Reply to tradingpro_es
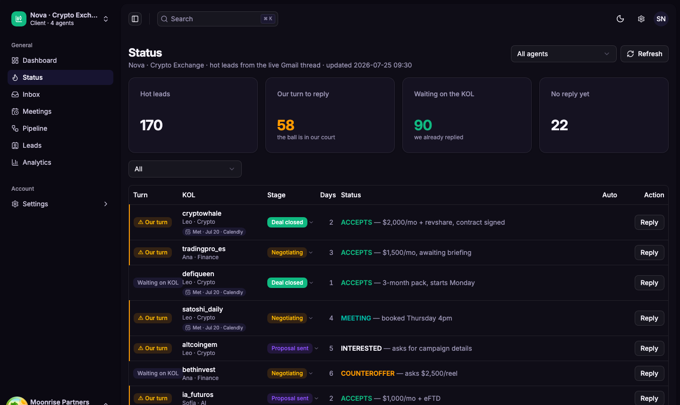Image resolution: width=680 pixels, height=405 pixels. pyautogui.click(x=649, y=253)
